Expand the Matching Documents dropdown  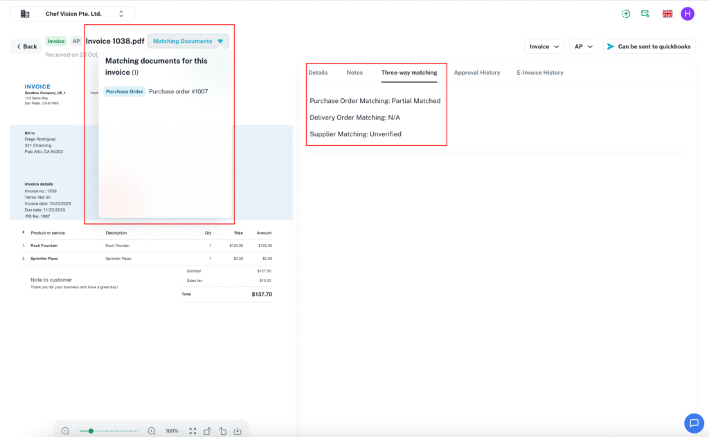click(x=188, y=41)
